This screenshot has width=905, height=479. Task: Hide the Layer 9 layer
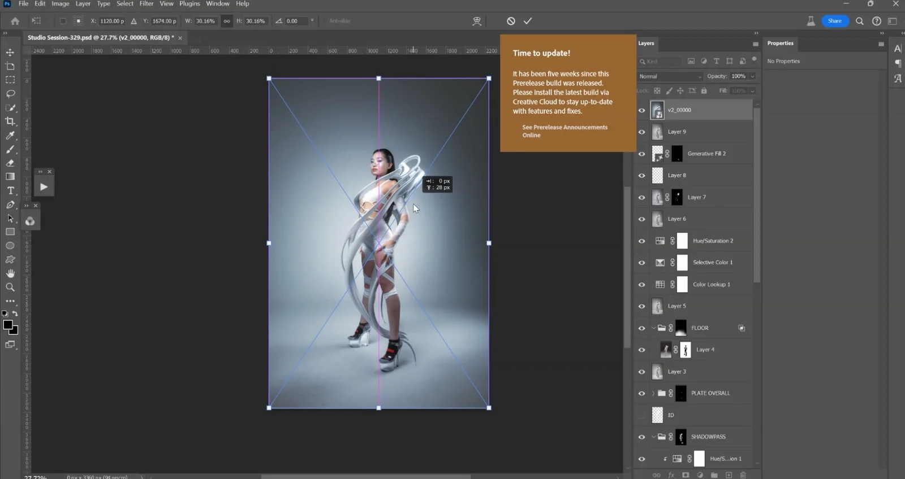(641, 132)
